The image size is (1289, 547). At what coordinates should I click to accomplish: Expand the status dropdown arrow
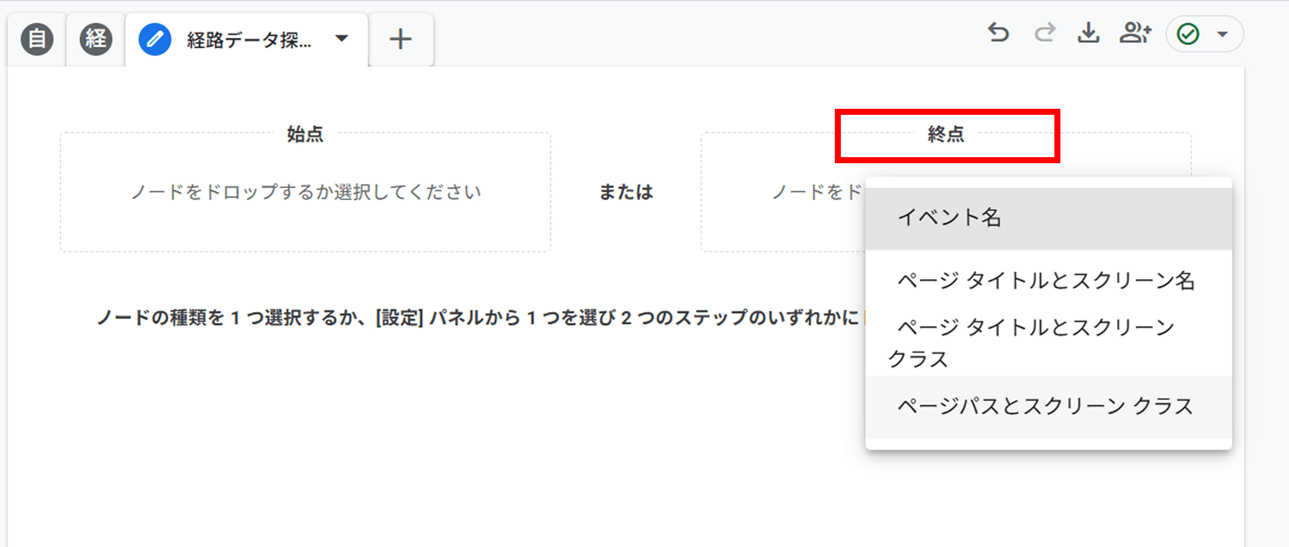pyautogui.click(x=1223, y=34)
